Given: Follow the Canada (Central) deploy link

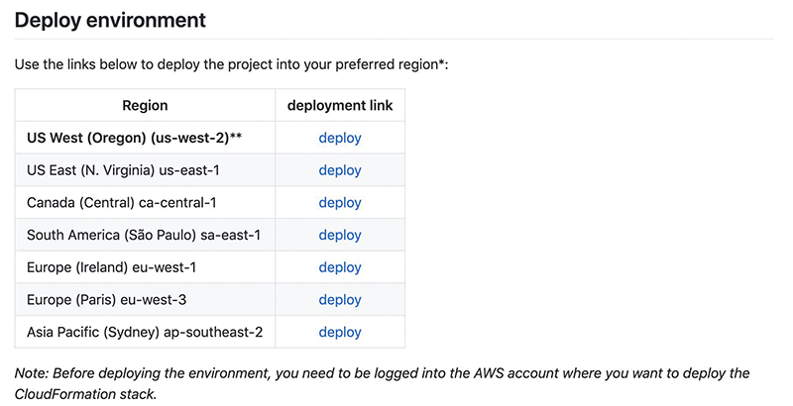Looking at the screenshot, I should click(x=340, y=202).
